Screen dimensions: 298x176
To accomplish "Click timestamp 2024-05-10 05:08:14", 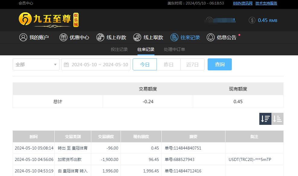I will coord(34,148).
